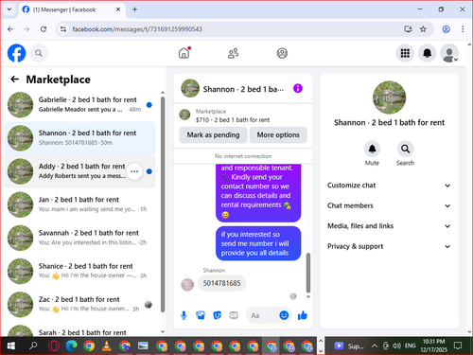The image size is (473, 355).
Task: Go to the Home feed icon
Action: (184, 53)
